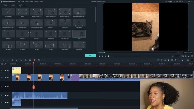This screenshot has width=194, height=109.
Task: Switch to the Color tab
Action: pyautogui.click(x=13, y=5)
